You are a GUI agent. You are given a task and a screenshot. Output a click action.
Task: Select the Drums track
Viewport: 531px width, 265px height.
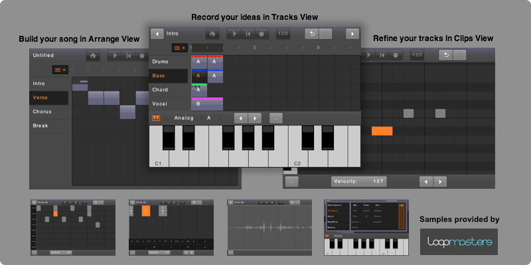[x=169, y=62]
